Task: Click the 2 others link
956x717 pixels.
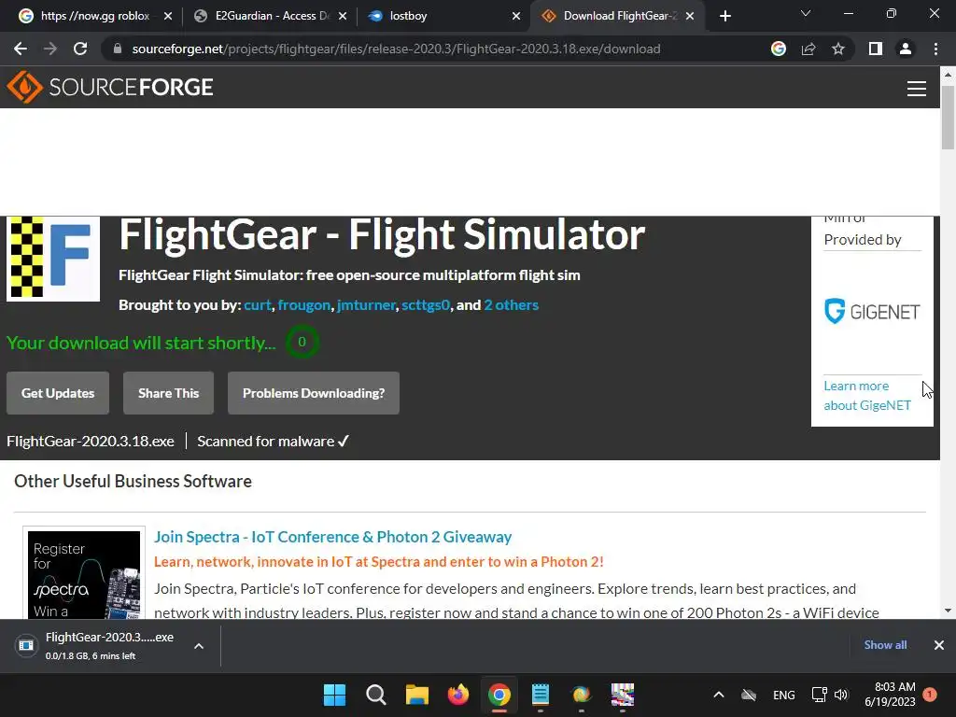Action: click(x=511, y=305)
